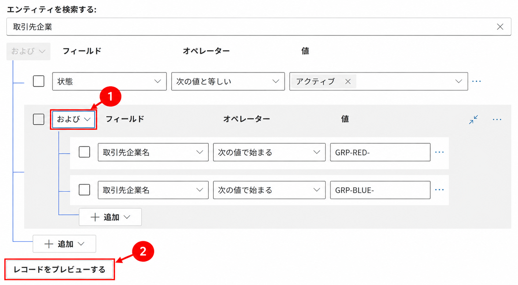Focus the GRP-RED- value input
This screenshot has width=518, height=285.
(380, 152)
